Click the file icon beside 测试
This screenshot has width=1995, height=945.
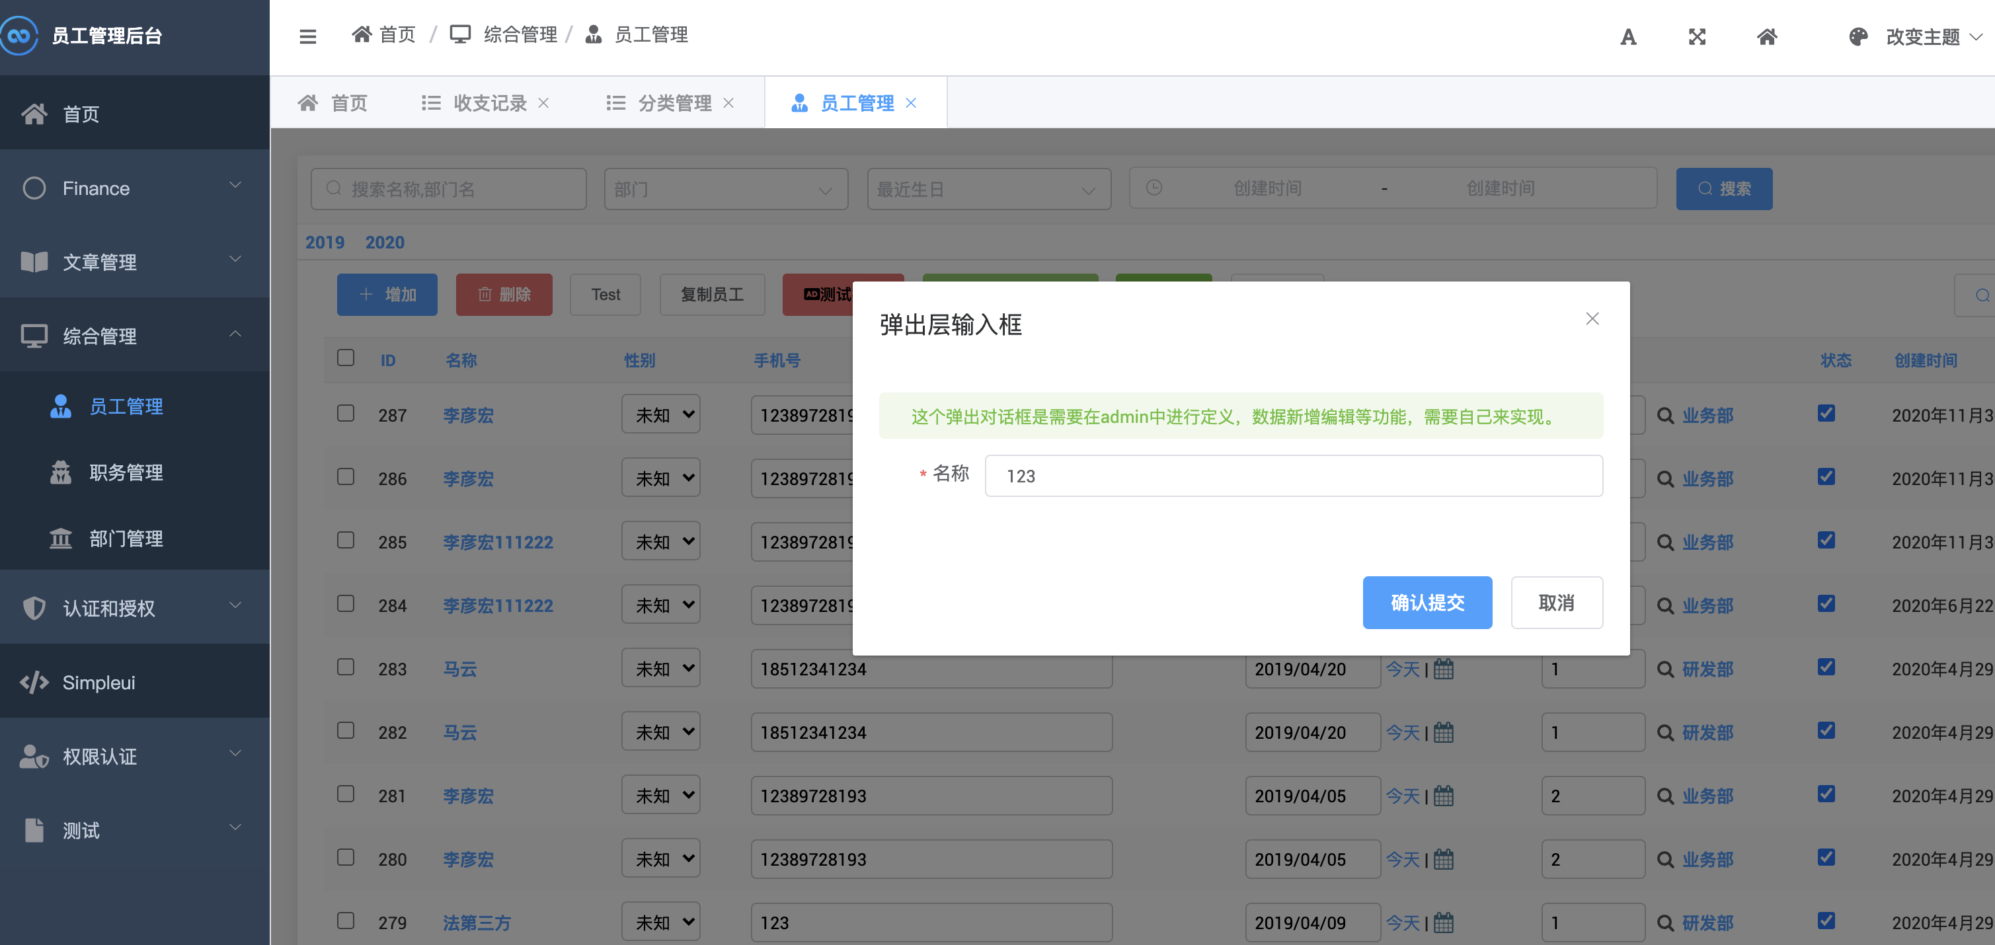tap(34, 829)
